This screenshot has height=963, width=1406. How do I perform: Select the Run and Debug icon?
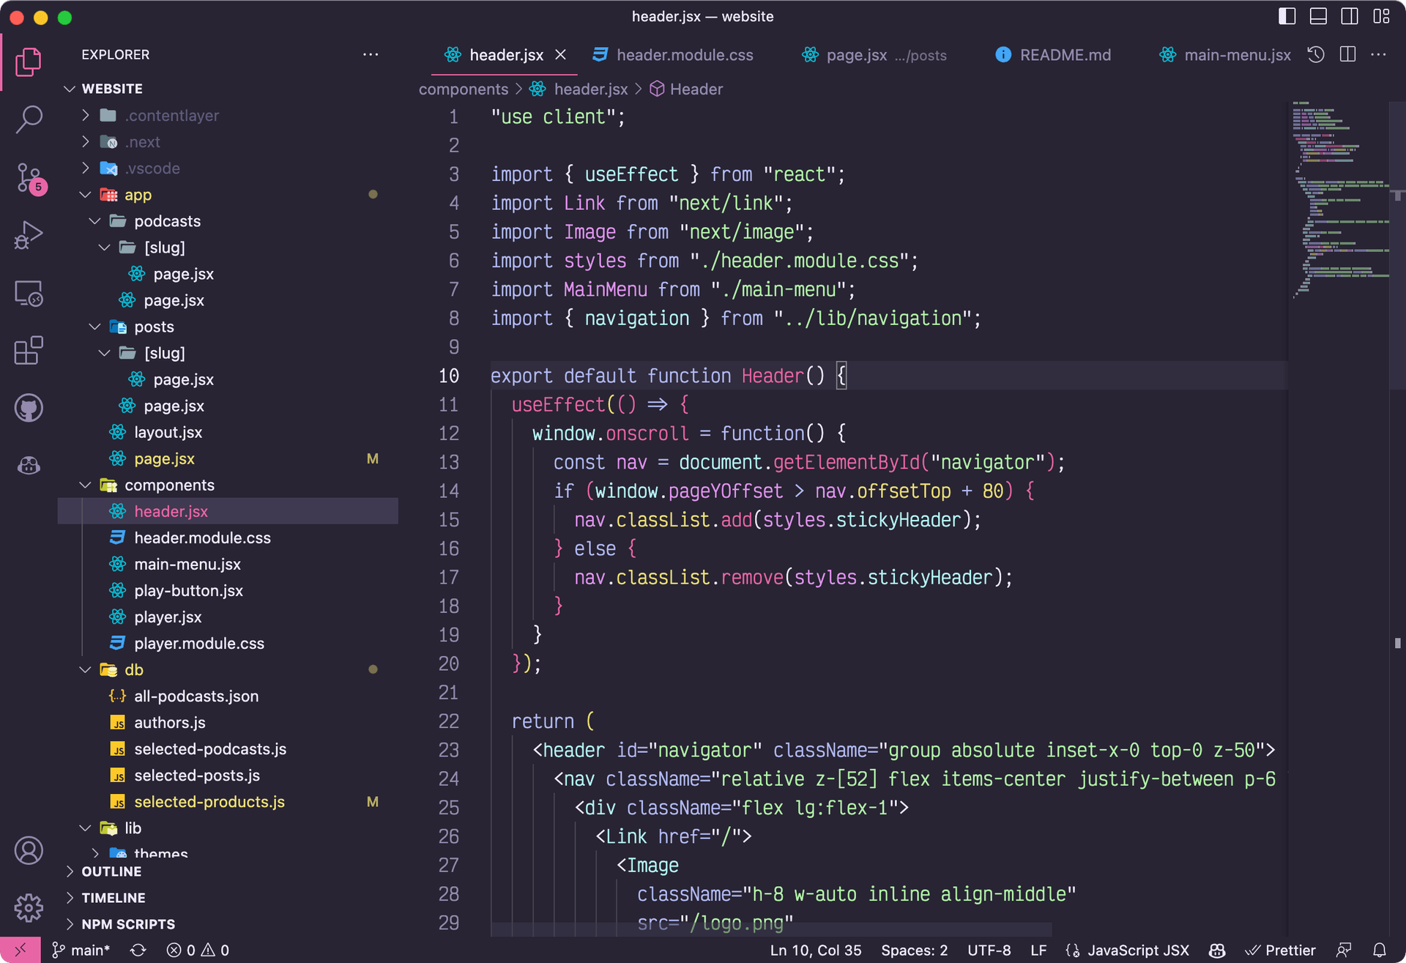click(28, 234)
